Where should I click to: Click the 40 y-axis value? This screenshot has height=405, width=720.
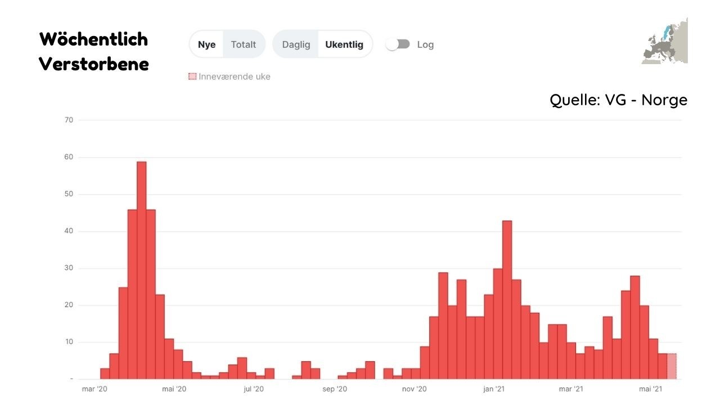click(69, 231)
